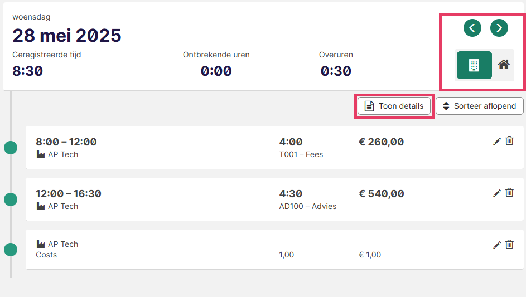Edit the Costs entry
The image size is (526, 297).
[497, 245]
